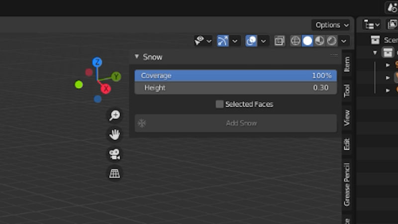Viewport: 398px width, 224px height.
Task: Switch to solid viewport shading
Action: (x=307, y=41)
